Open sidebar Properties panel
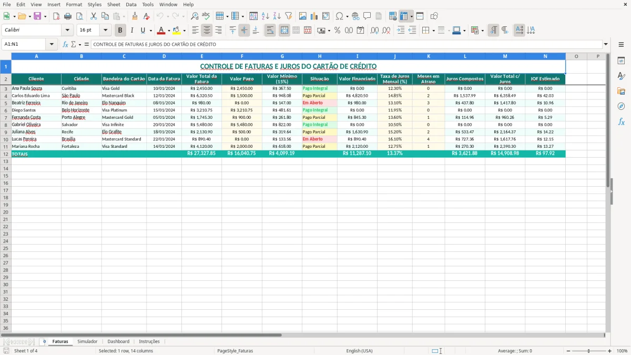Screen dimensions: 631x355 621,61
